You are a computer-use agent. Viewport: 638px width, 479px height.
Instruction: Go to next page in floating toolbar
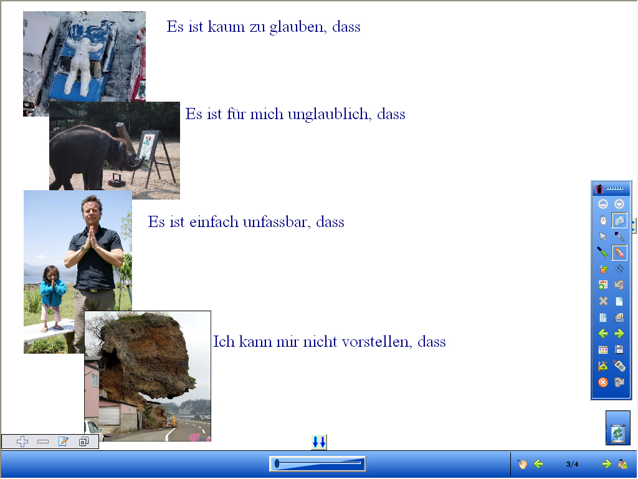tap(619, 334)
